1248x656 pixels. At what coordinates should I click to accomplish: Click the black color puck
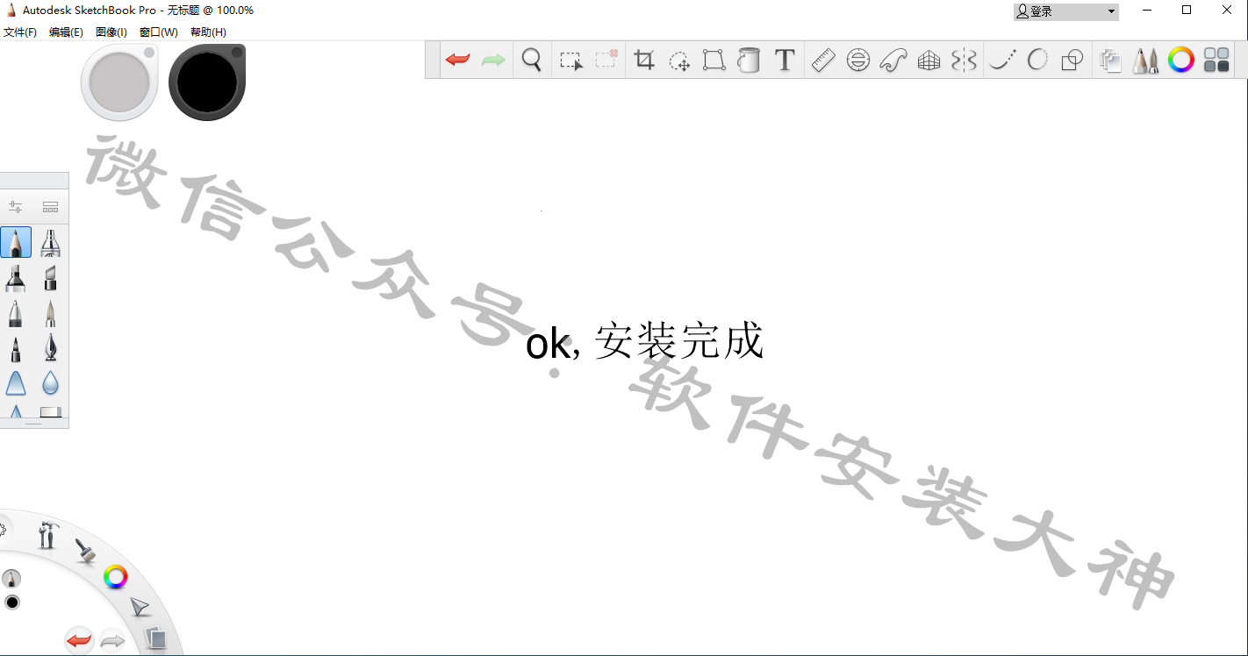pyautogui.click(x=207, y=82)
